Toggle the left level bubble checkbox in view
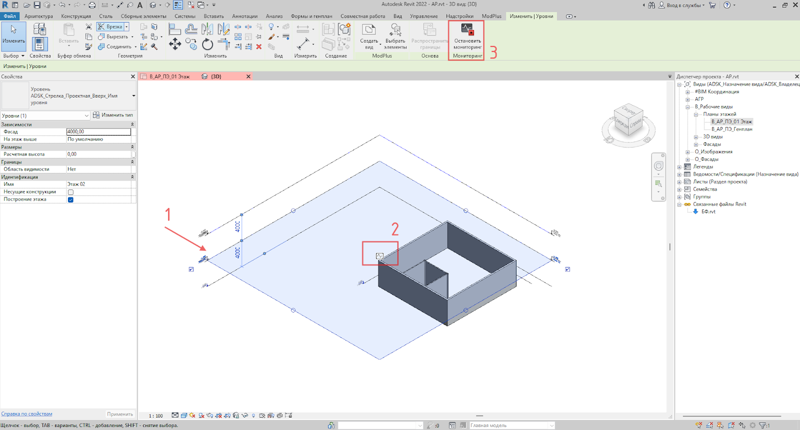This screenshot has height=430, width=800. pyautogui.click(x=191, y=269)
